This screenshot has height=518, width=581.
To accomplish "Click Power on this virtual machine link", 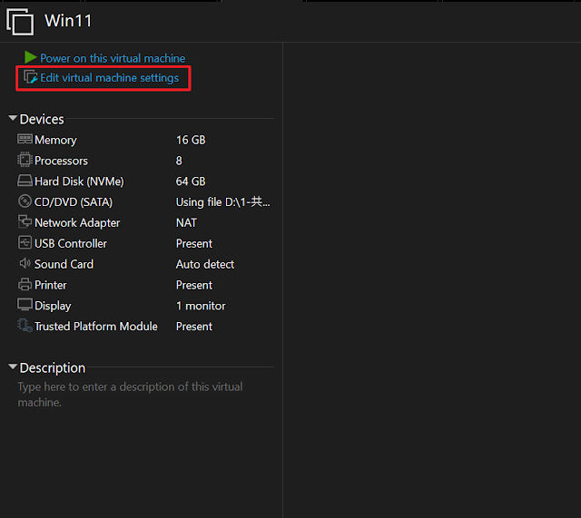I will click(x=113, y=58).
